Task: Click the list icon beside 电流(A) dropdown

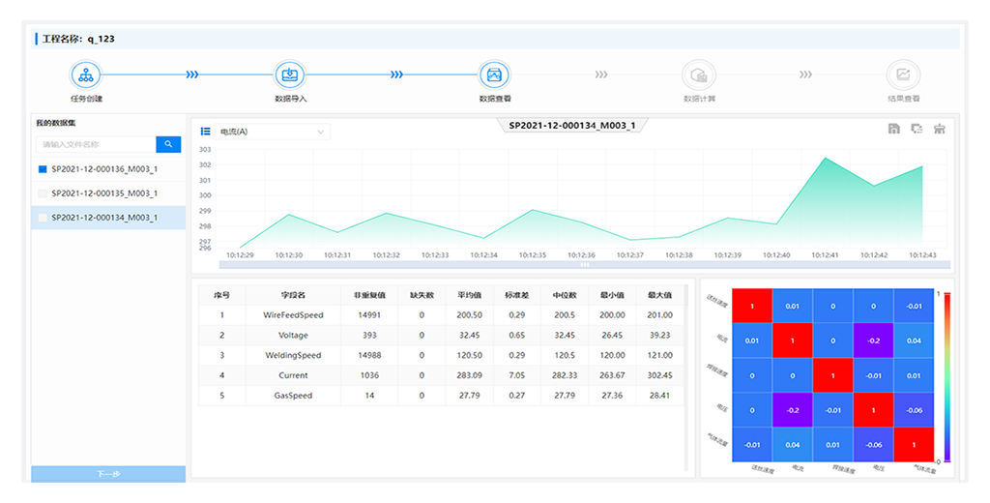Action: click(206, 132)
